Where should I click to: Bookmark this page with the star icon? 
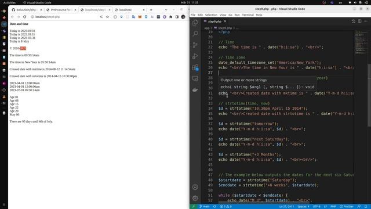[107, 17]
